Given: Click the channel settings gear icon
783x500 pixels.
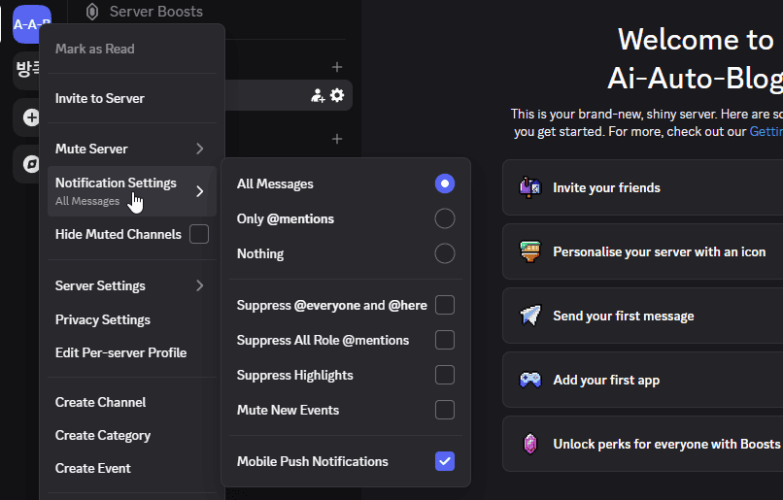Looking at the screenshot, I should click(x=337, y=95).
